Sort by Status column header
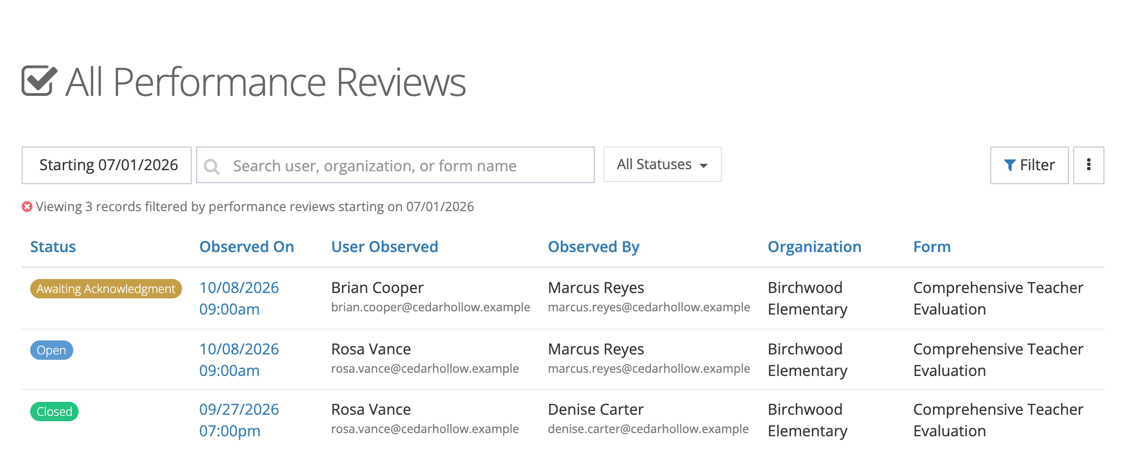 [x=53, y=247]
